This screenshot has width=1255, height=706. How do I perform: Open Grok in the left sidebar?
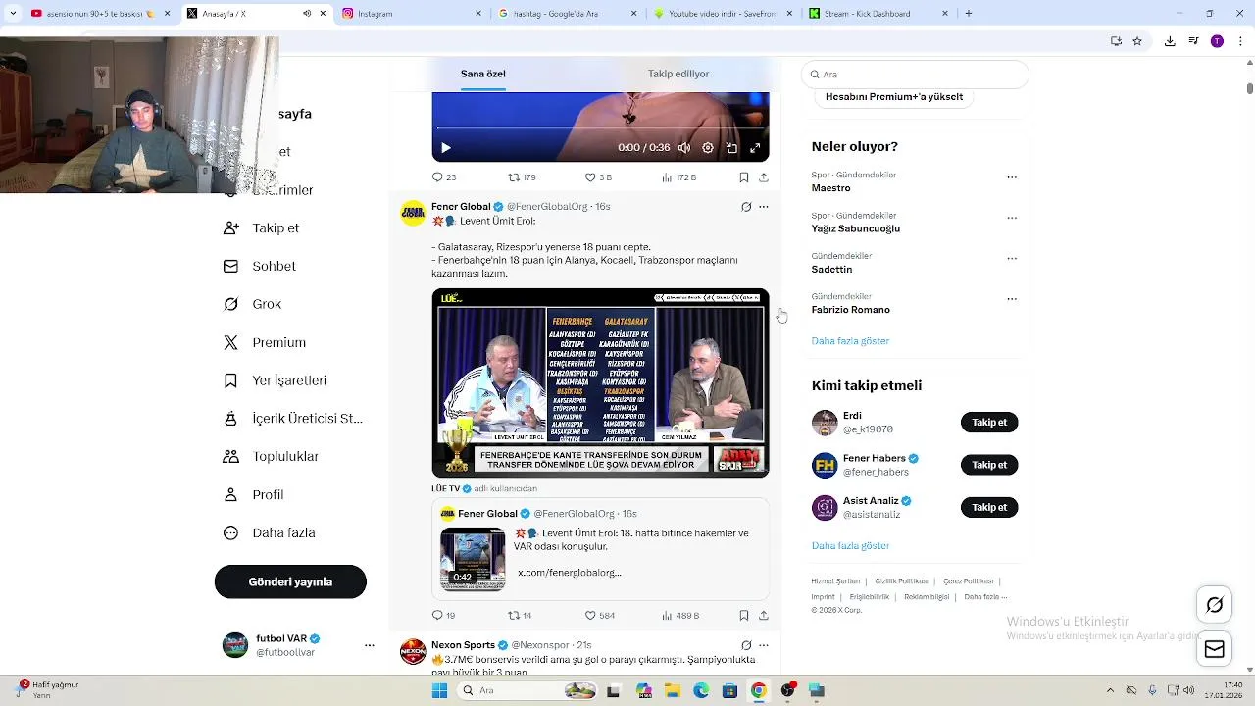click(x=253, y=304)
